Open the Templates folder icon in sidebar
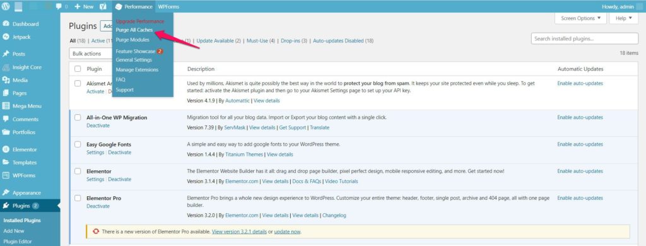 coord(6,162)
